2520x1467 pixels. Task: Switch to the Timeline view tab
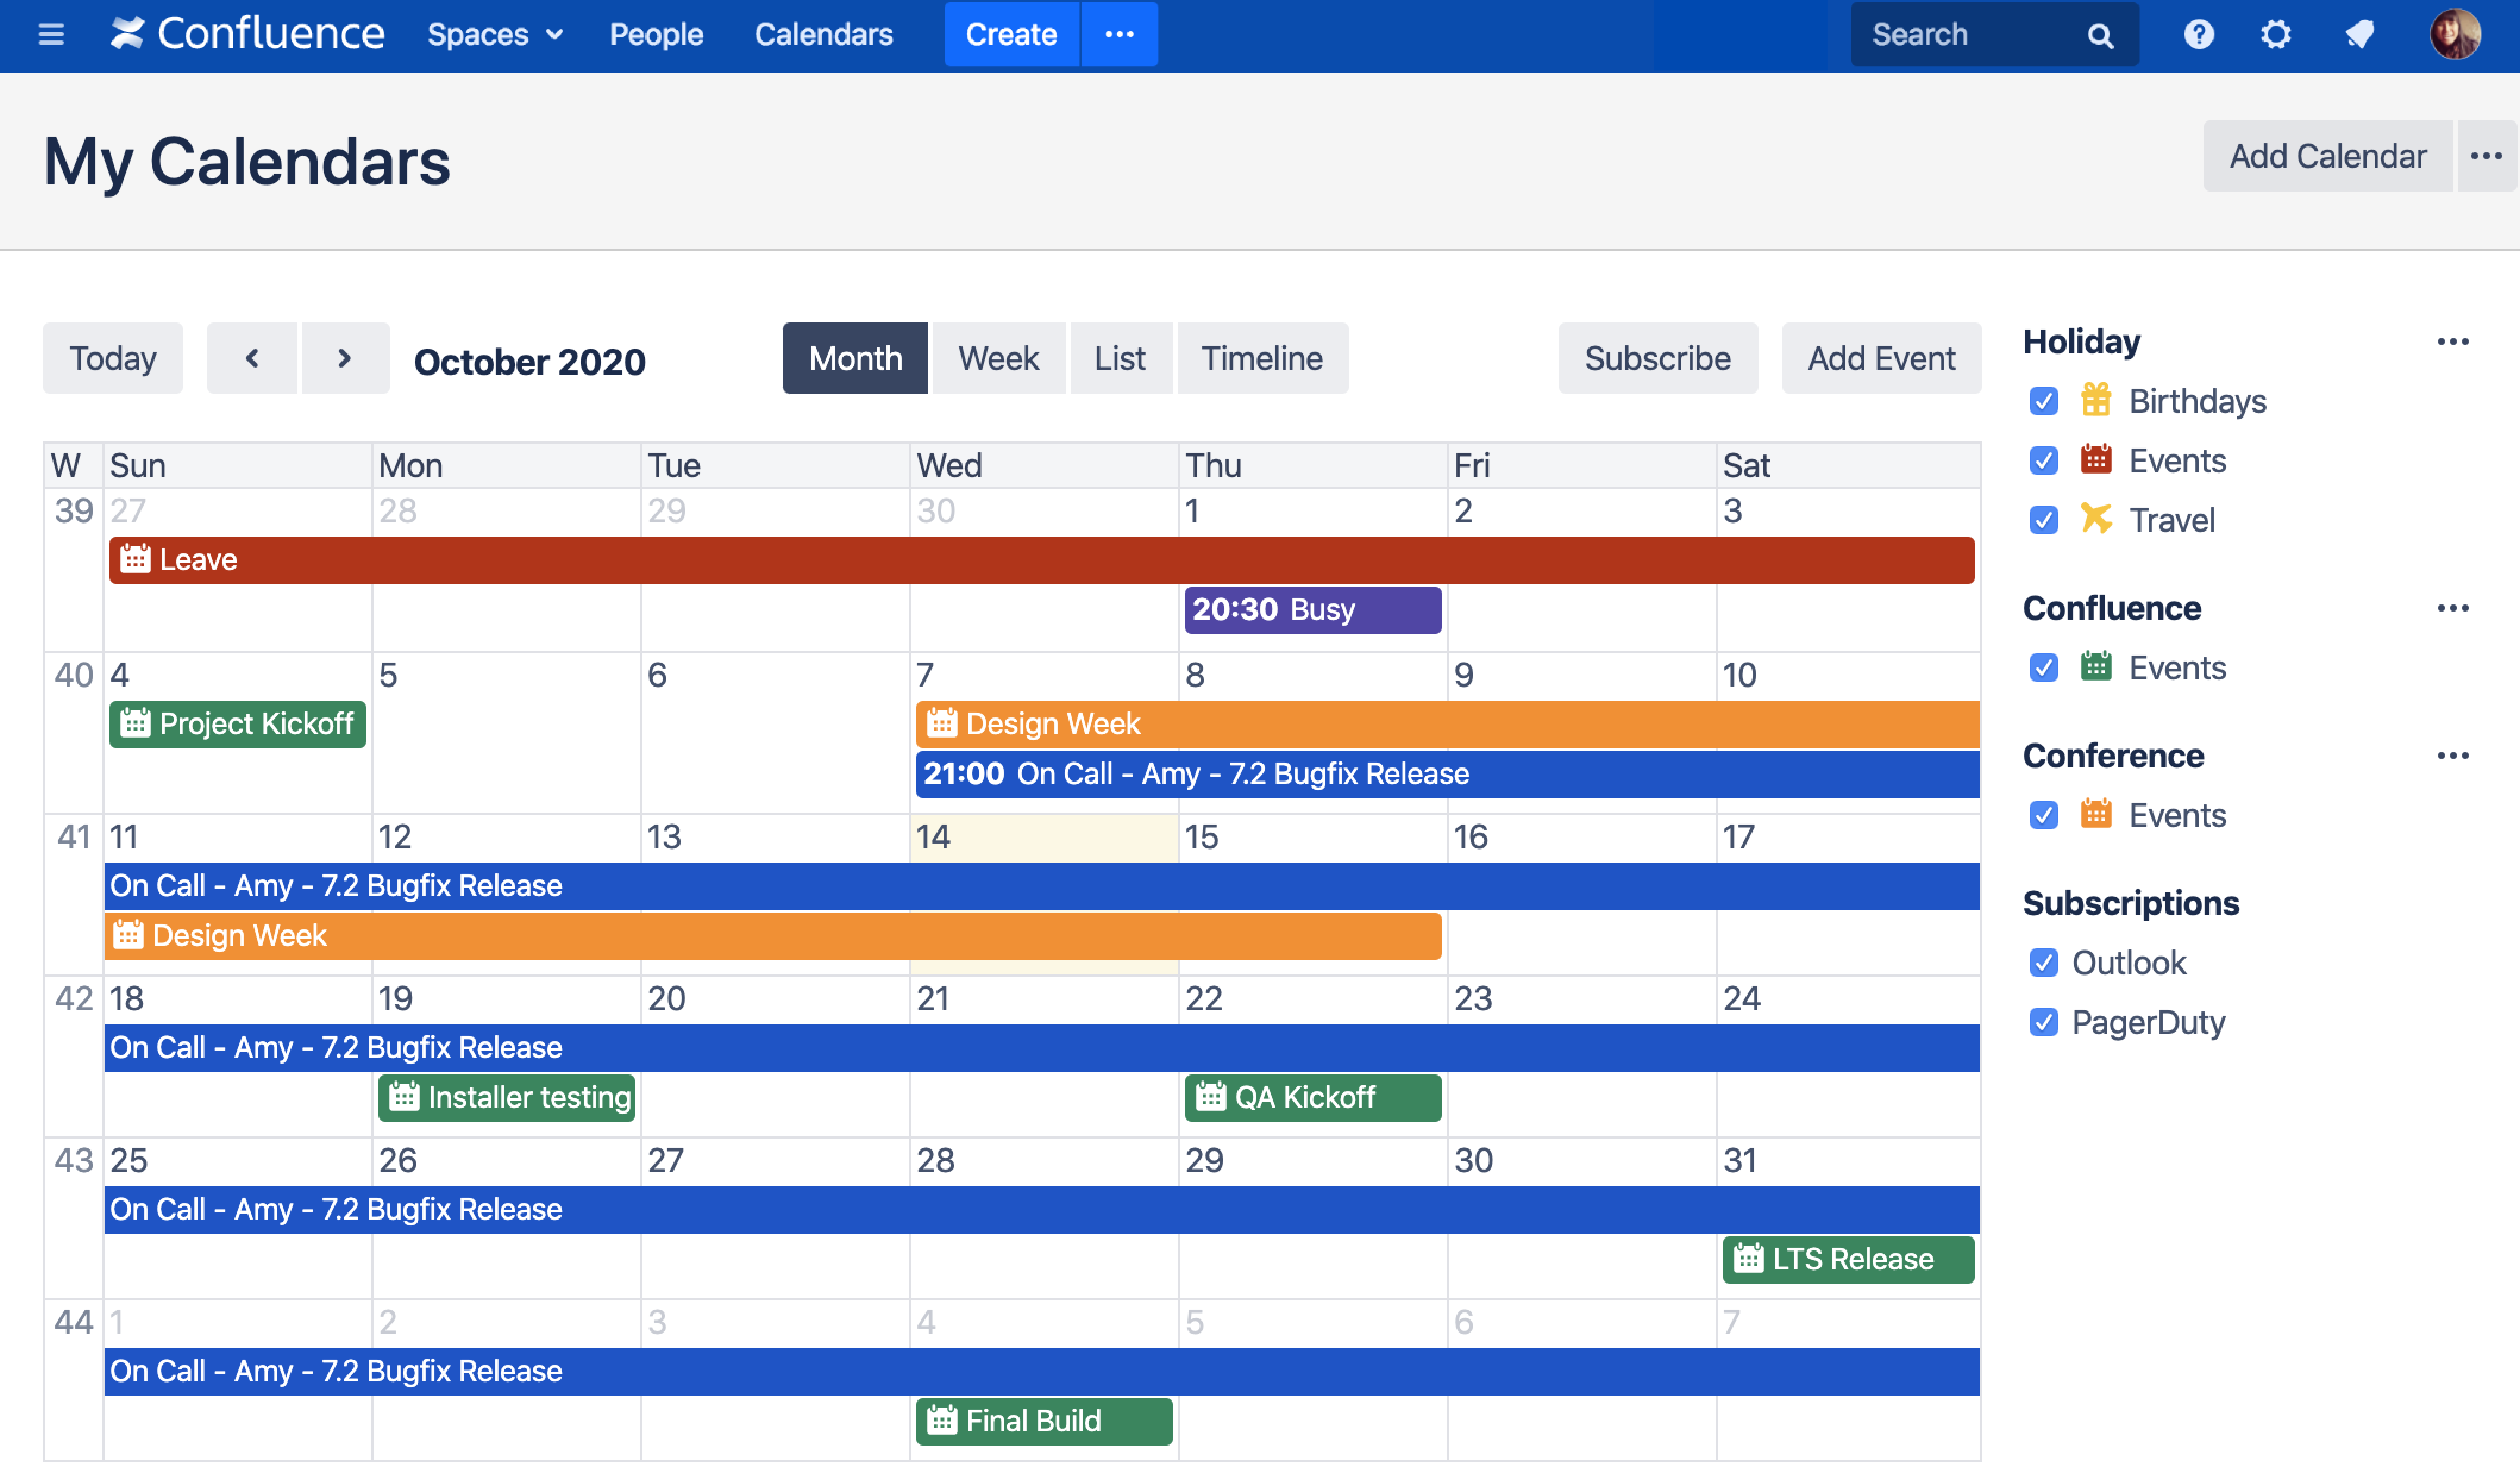[1261, 358]
